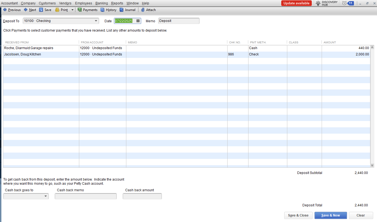The height and width of the screenshot is (222, 377).
Task: Open the Customers menu
Action: 47,3
